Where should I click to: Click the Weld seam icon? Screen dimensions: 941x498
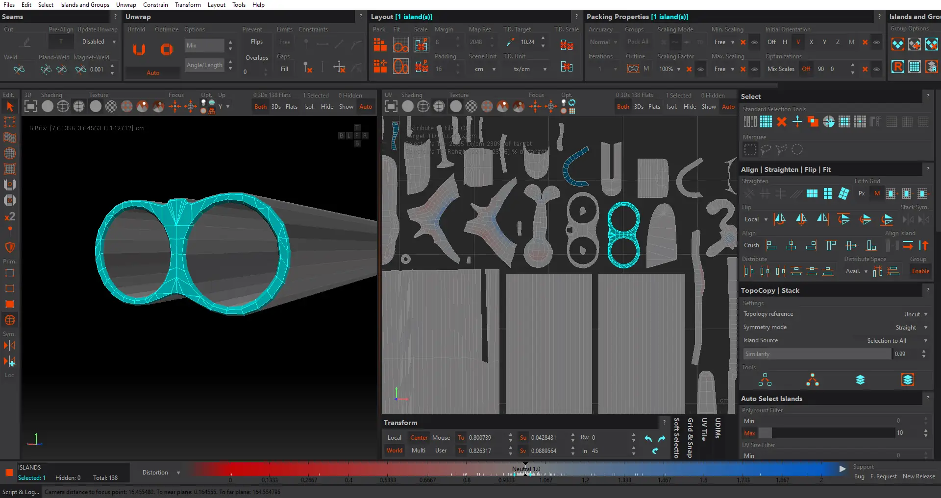[19, 70]
